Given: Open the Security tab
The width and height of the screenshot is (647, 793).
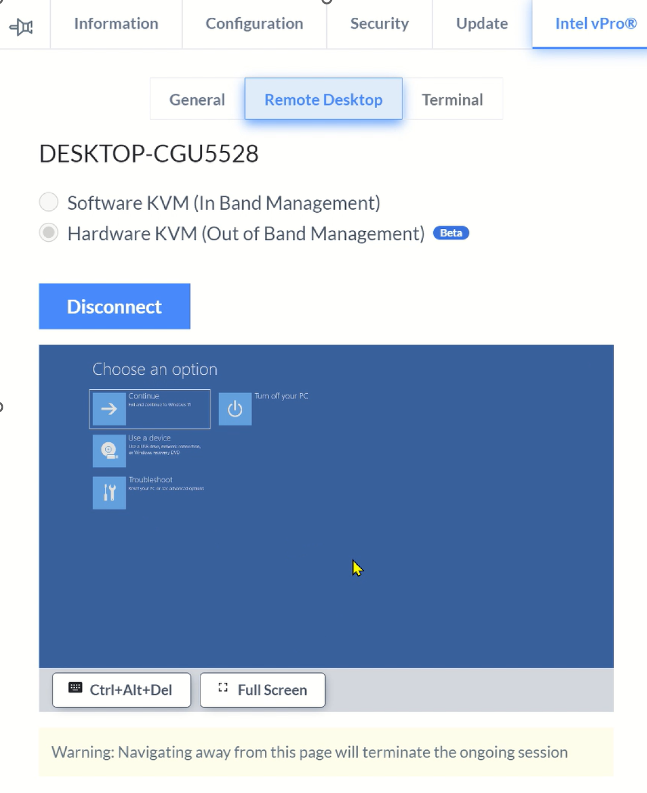Looking at the screenshot, I should pyautogui.click(x=379, y=23).
